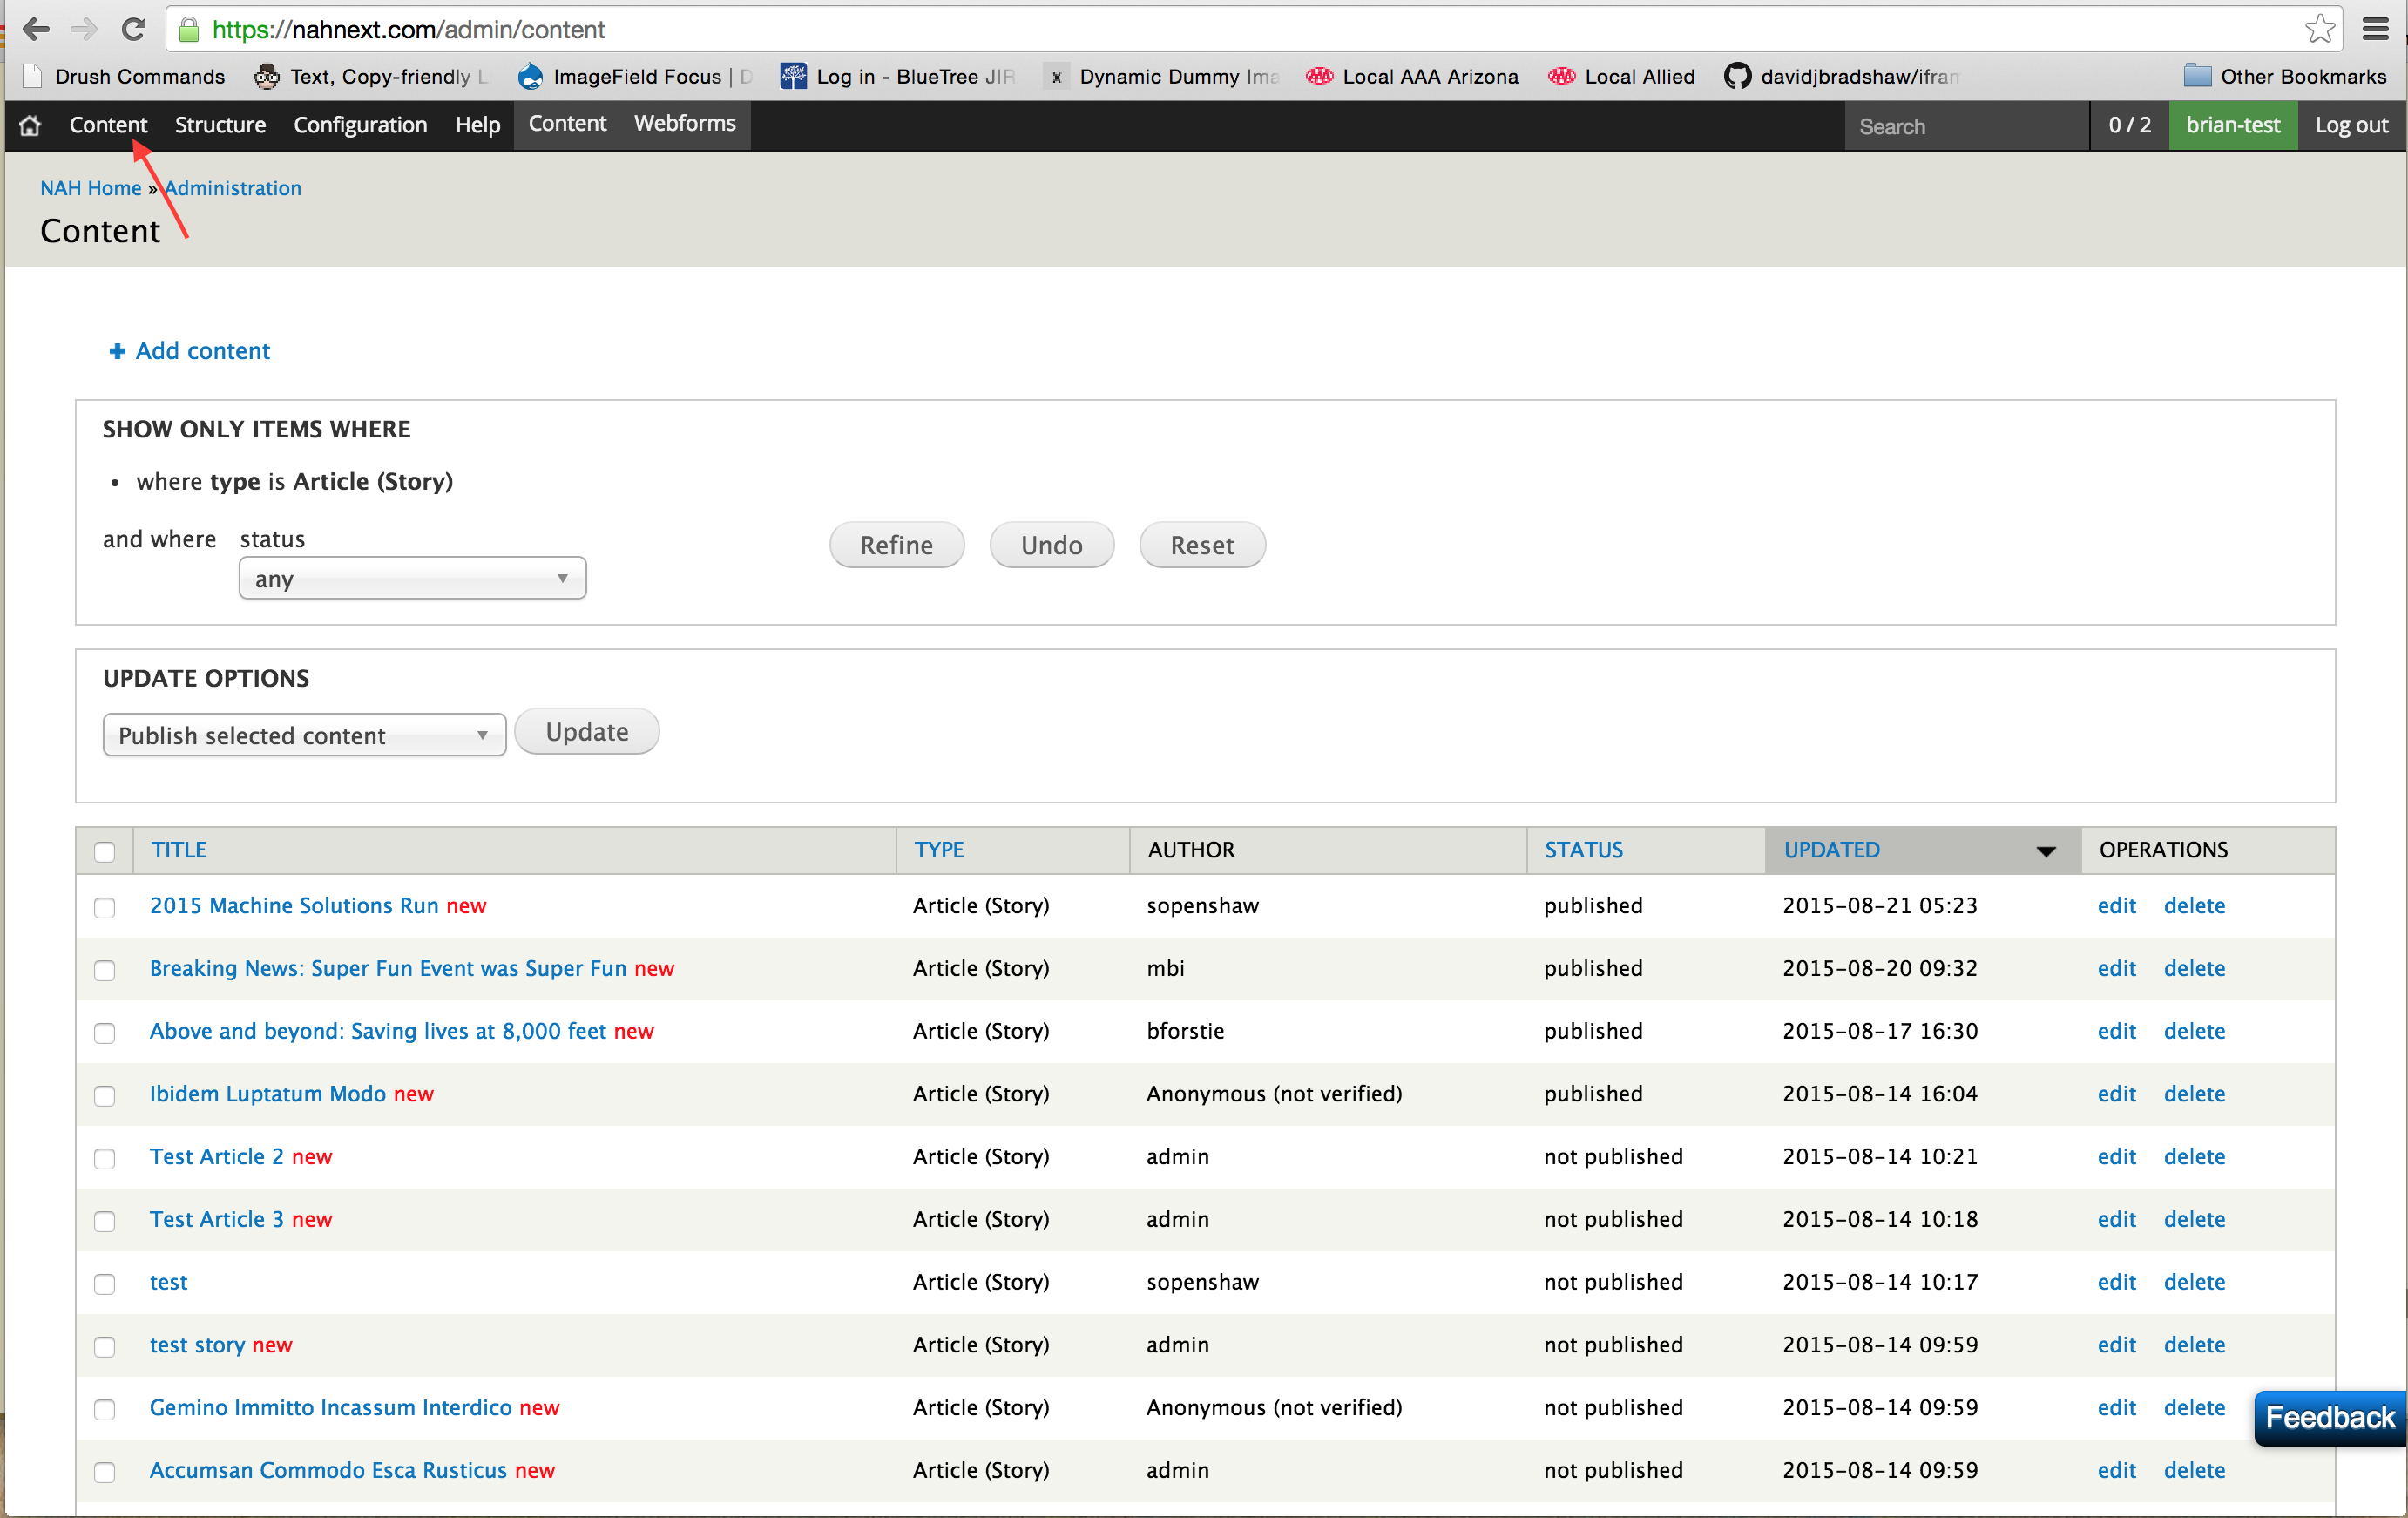This screenshot has width=2408, height=1518.
Task: Click the browser reload icon
Action: pyautogui.click(x=133, y=29)
